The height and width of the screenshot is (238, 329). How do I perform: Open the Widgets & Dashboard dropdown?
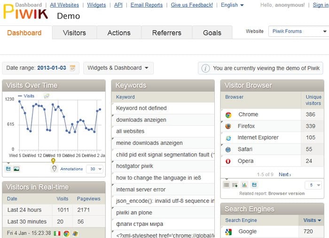click(118, 68)
